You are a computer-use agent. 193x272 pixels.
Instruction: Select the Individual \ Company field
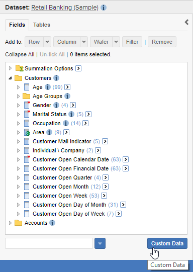coord(58,150)
